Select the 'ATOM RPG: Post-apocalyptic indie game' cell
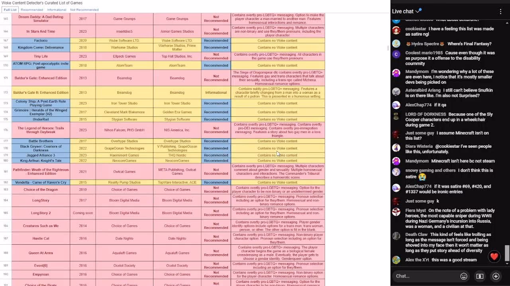The width and height of the screenshot is (510, 286). pyautogui.click(x=41, y=66)
